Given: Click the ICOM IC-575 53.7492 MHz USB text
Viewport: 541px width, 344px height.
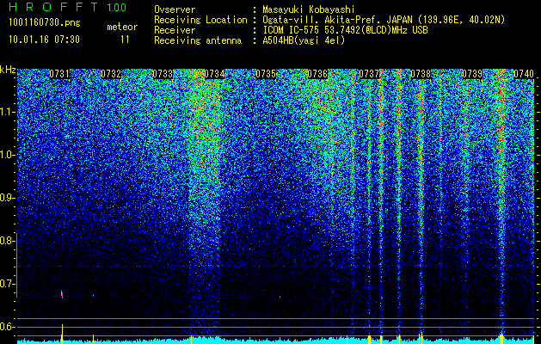Looking at the screenshot, I should click(x=345, y=30).
